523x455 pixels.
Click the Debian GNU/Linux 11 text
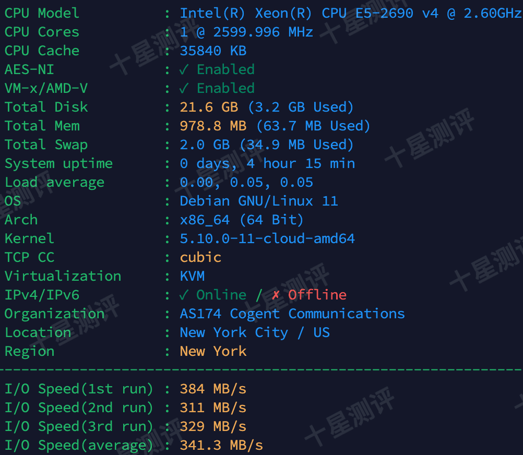click(259, 201)
